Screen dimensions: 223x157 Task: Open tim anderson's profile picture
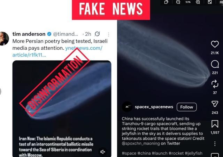(4, 39)
